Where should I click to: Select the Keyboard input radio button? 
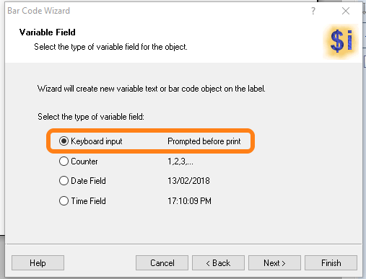click(64, 141)
